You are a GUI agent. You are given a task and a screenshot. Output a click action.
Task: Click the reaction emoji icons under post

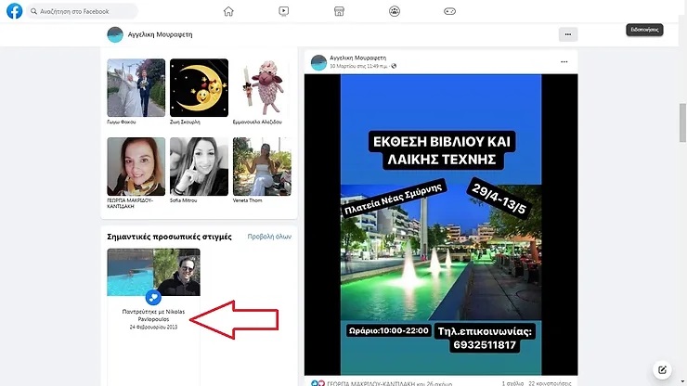318,381
